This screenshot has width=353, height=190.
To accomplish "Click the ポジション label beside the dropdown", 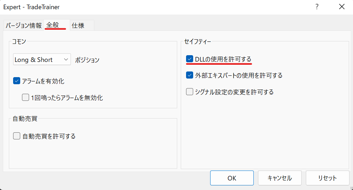I will pyautogui.click(x=87, y=60).
